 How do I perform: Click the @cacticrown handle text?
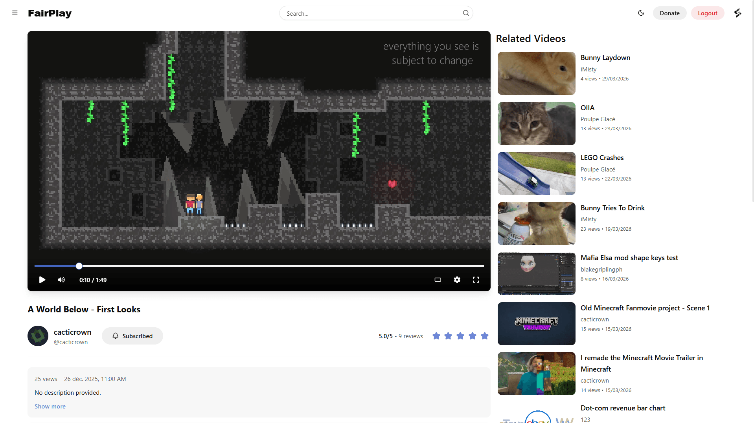(x=71, y=342)
